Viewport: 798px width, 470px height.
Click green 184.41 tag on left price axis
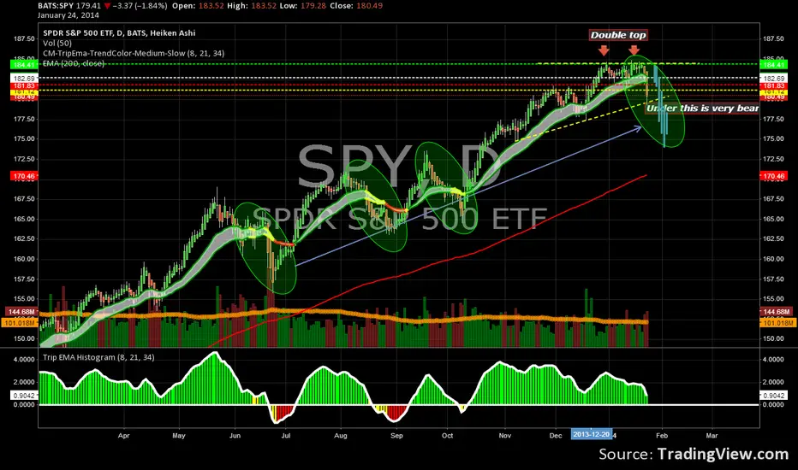pos(24,65)
